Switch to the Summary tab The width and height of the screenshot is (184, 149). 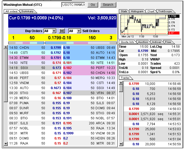(x=27, y=11)
